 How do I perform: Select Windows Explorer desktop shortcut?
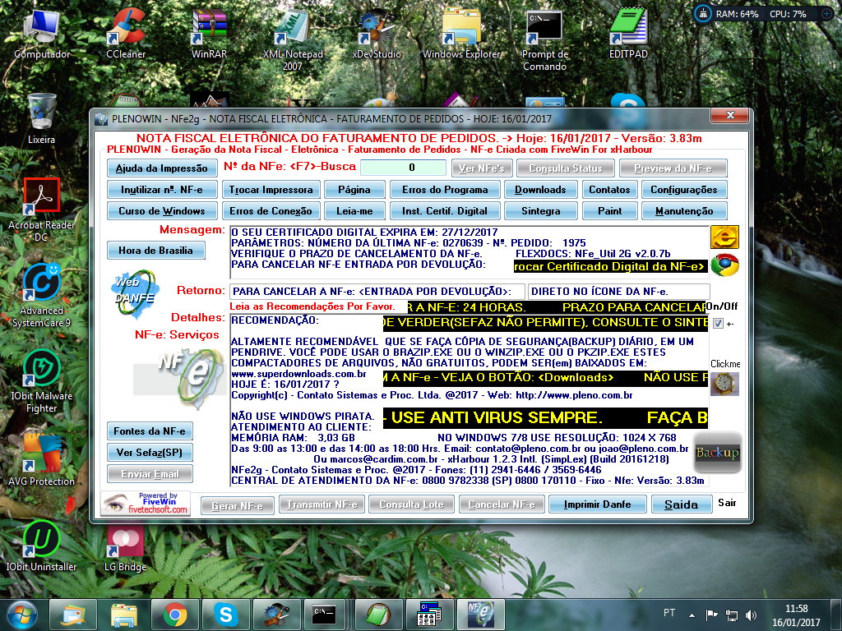point(460,33)
